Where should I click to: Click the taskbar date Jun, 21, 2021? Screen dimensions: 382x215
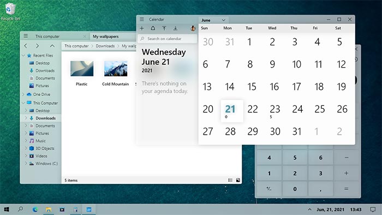tap(330, 210)
